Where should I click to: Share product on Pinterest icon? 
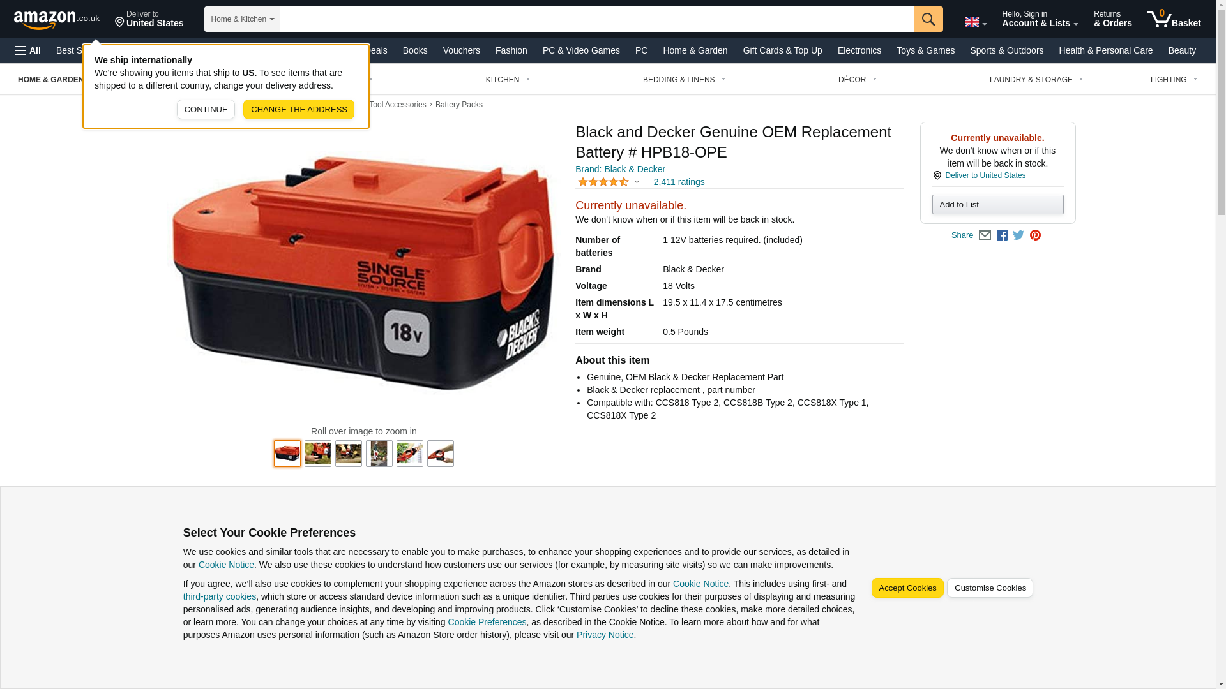coord(1035,235)
